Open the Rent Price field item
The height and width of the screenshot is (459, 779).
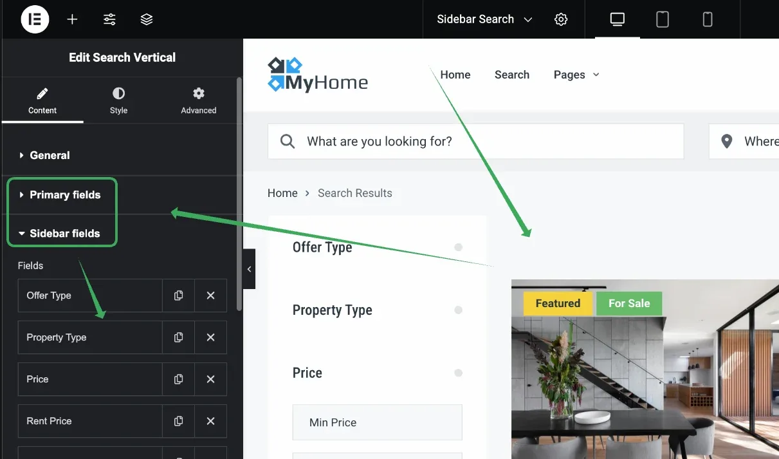pyautogui.click(x=90, y=421)
